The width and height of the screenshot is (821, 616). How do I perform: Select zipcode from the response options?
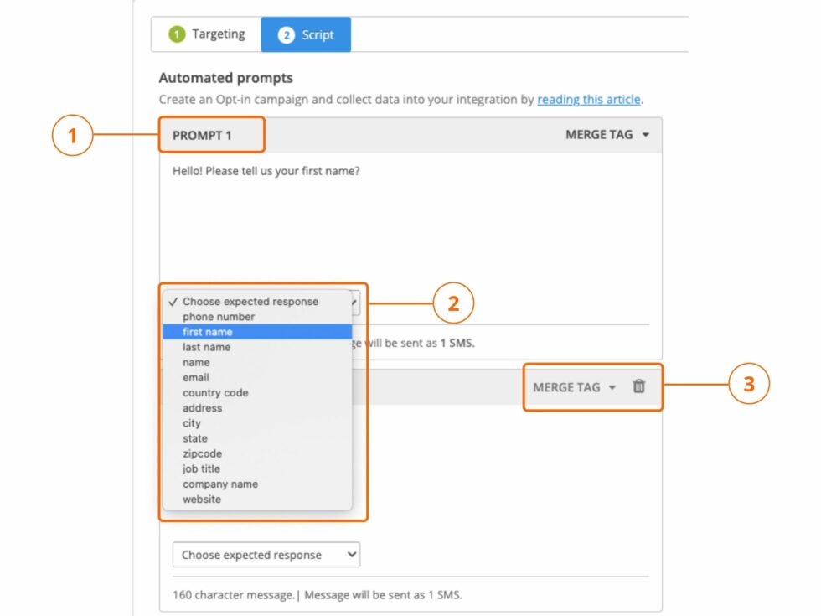click(x=199, y=453)
